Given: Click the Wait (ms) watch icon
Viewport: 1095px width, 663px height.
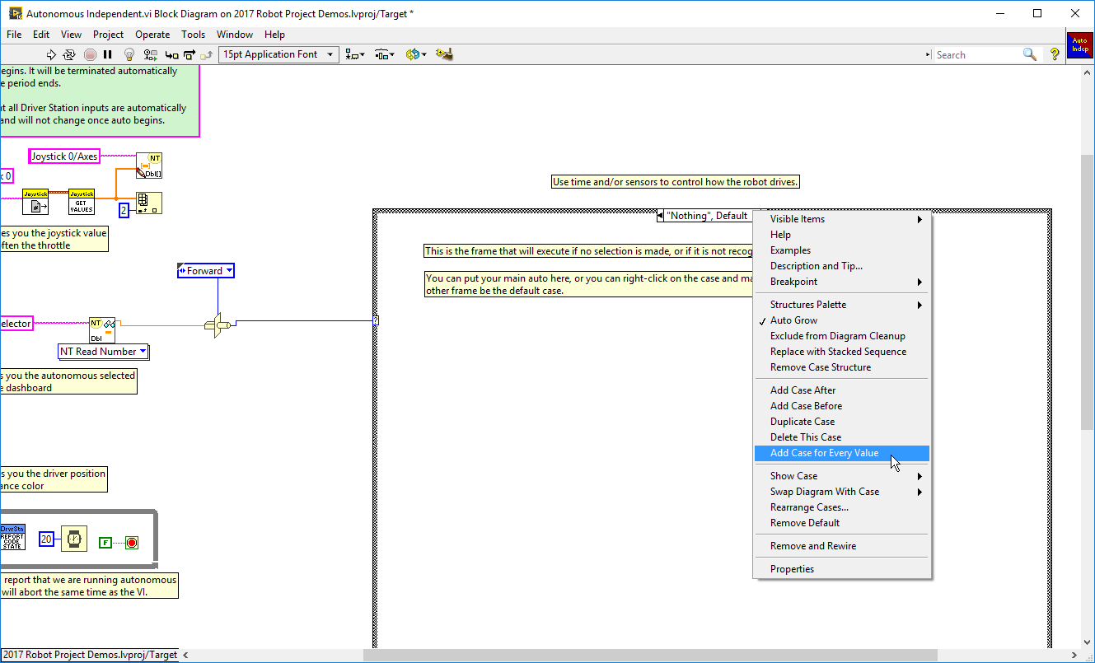Looking at the screenshot, I should click(x=74, y=539).
